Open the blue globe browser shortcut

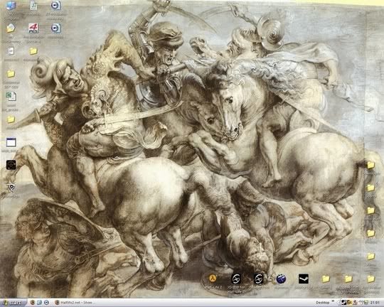tap(281, 279)
